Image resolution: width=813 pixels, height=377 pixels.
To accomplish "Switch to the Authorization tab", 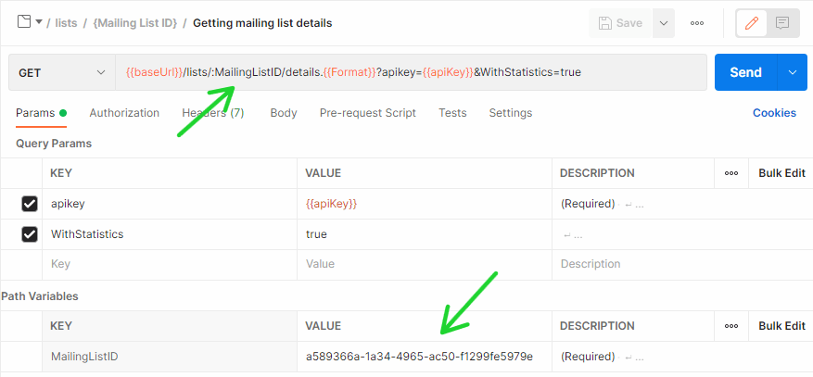I will pyautogui.click(x=124, y=113).
